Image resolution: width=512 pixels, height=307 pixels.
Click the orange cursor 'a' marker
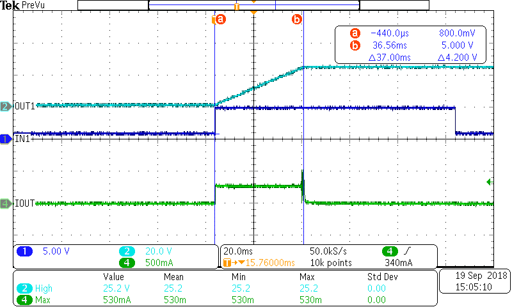[x=220, y=19]
